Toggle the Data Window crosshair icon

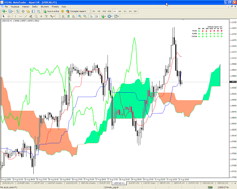pos(23,11)
